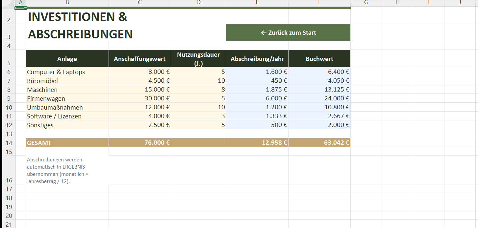Select column B header

(x=67, y=3)
